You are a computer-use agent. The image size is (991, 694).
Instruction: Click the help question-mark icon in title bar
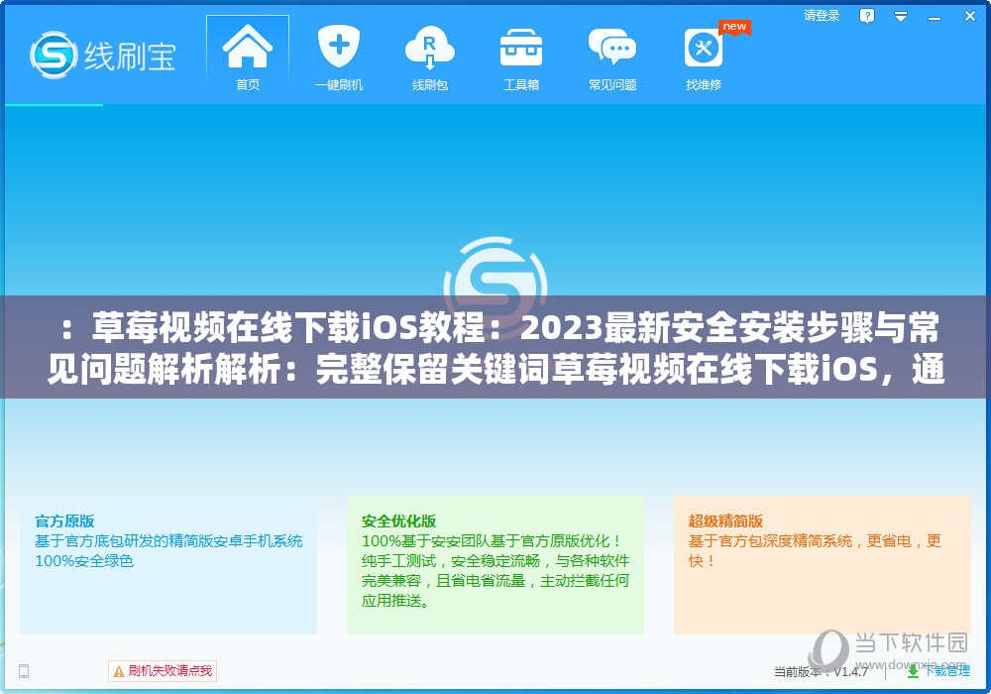pos(866,16)
